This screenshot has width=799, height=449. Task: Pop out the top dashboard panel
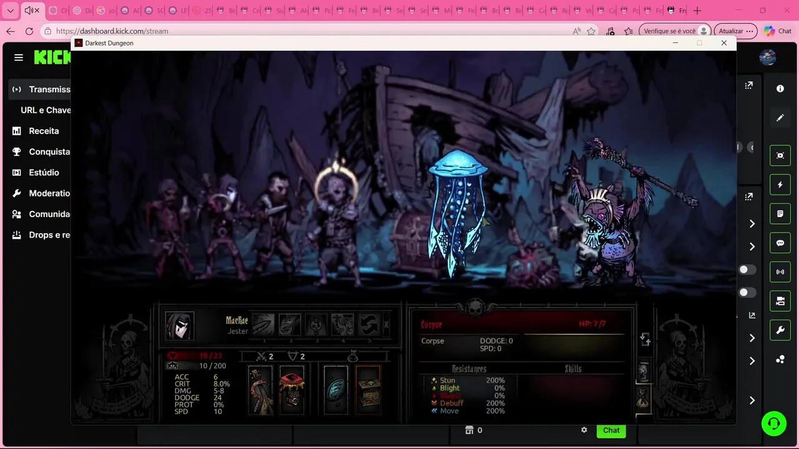click(x=748, y=85)
